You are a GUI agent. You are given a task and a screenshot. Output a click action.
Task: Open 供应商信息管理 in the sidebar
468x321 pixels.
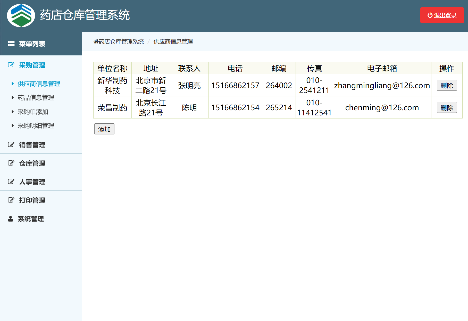(x=39, y=84)
